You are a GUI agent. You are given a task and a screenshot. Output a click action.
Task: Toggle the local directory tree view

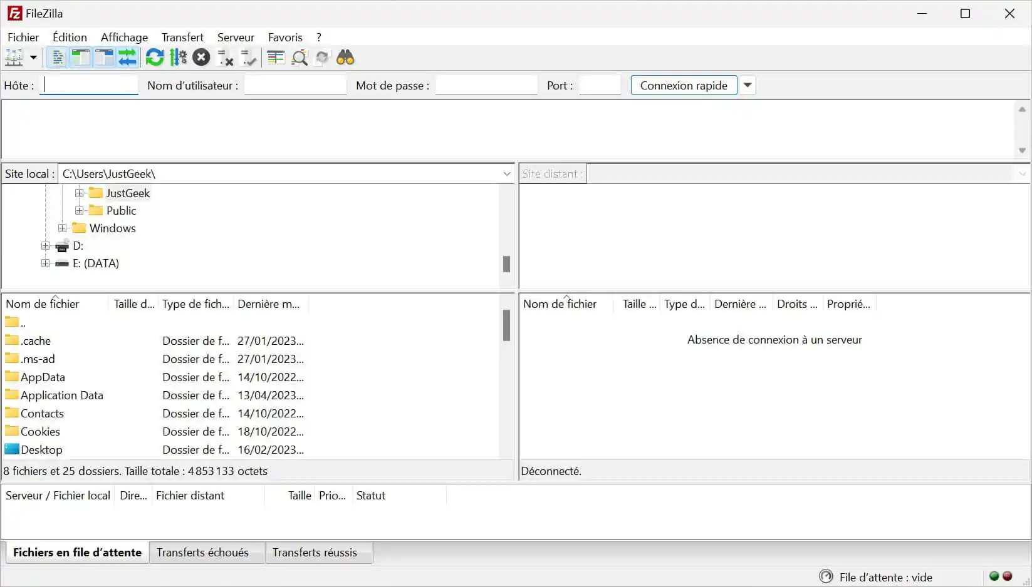click(81, 58)
